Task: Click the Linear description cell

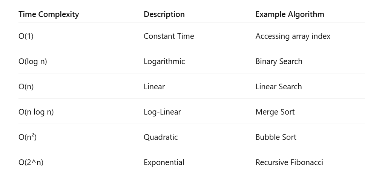Action: coord(154,87)
